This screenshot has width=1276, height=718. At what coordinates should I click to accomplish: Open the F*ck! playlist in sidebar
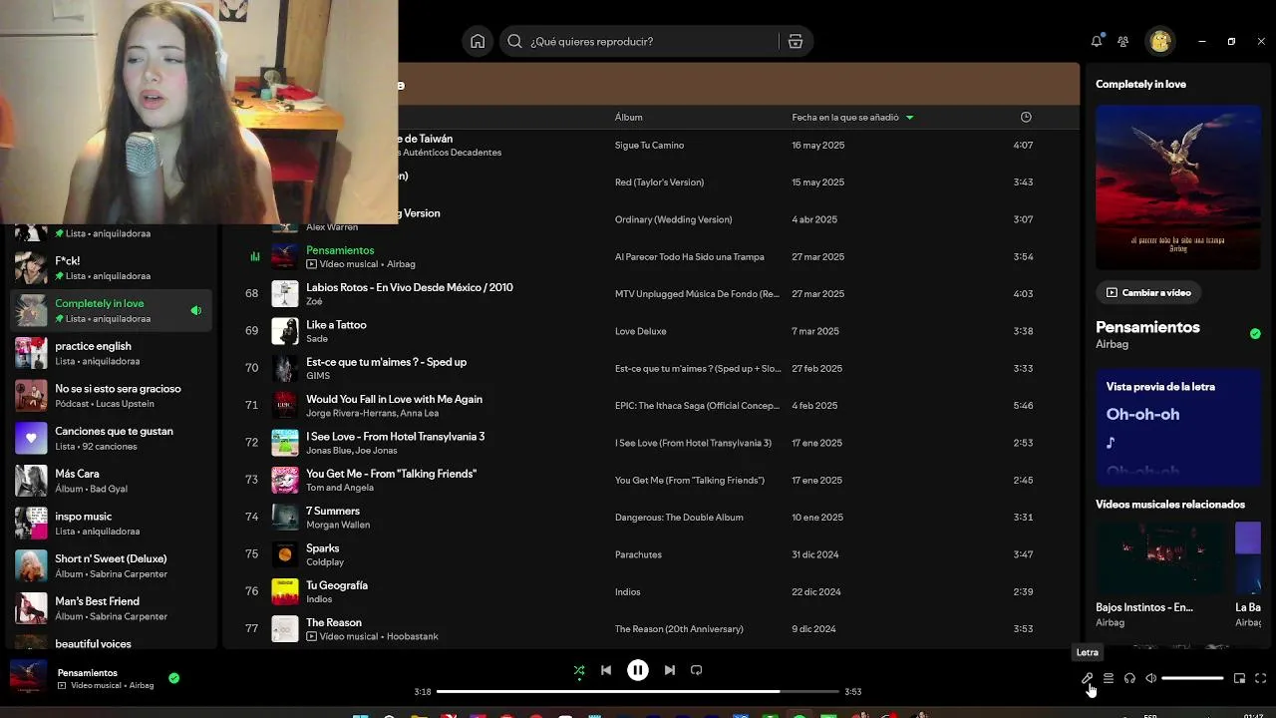pos(111,268)
